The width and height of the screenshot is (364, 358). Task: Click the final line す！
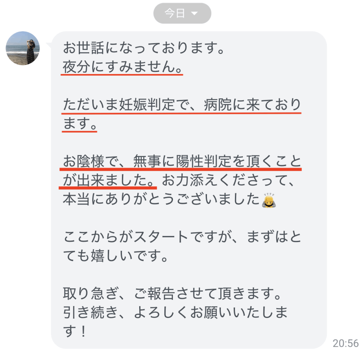(x=75, y=331)
